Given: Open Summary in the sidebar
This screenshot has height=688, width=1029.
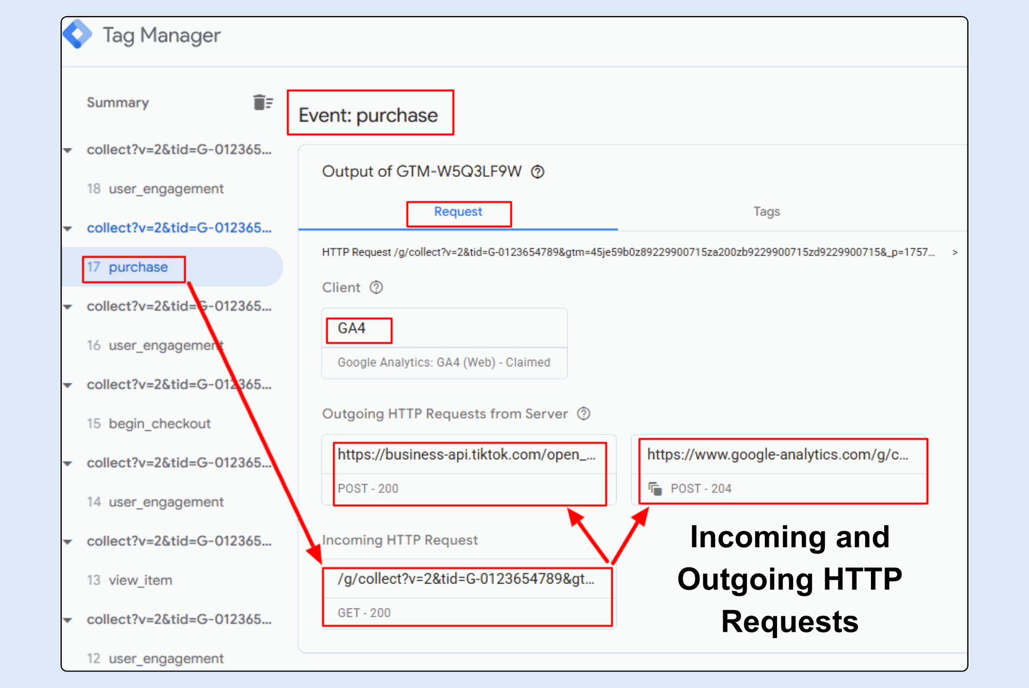Looking at the screenshot, I should [x=118, y=103].
